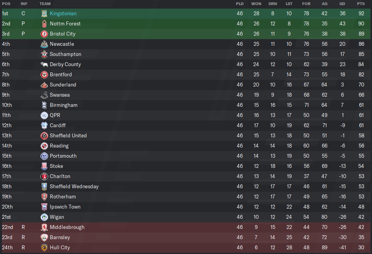Click the Newcastle club crest icon
372x254 pixels.
coord(44,44)
